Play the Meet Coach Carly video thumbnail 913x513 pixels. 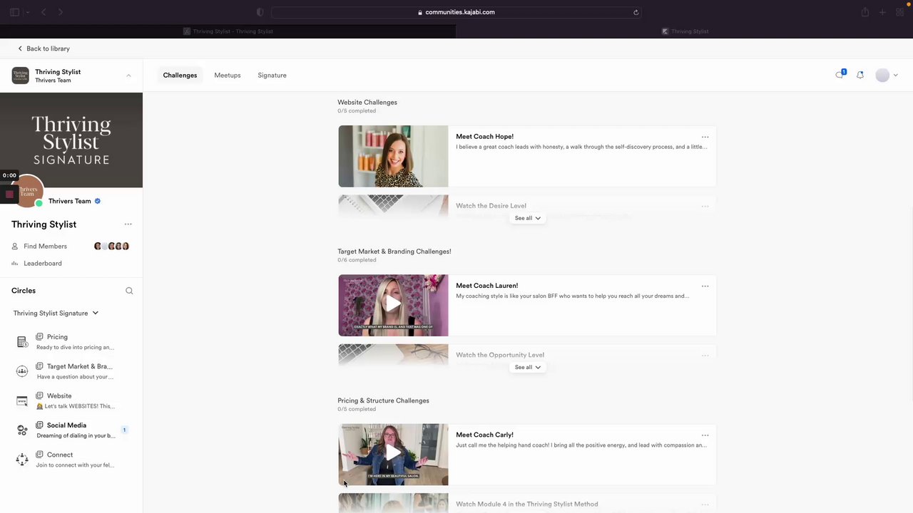393,454
